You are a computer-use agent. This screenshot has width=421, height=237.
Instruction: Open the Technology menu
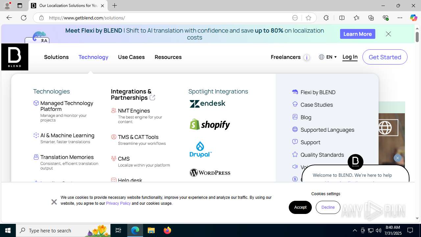[93, 57]
